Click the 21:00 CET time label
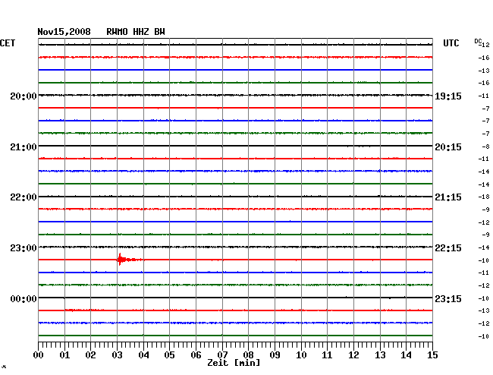The height and width of the screenshot is (375, 493). pos(24,147)
